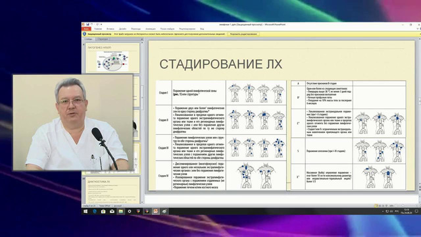Switch to Reading view icon
Screen dimensions: 421x237
click(x=383, y=206)
